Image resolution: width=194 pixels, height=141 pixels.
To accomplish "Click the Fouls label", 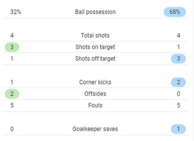I will tap(95, 106).
